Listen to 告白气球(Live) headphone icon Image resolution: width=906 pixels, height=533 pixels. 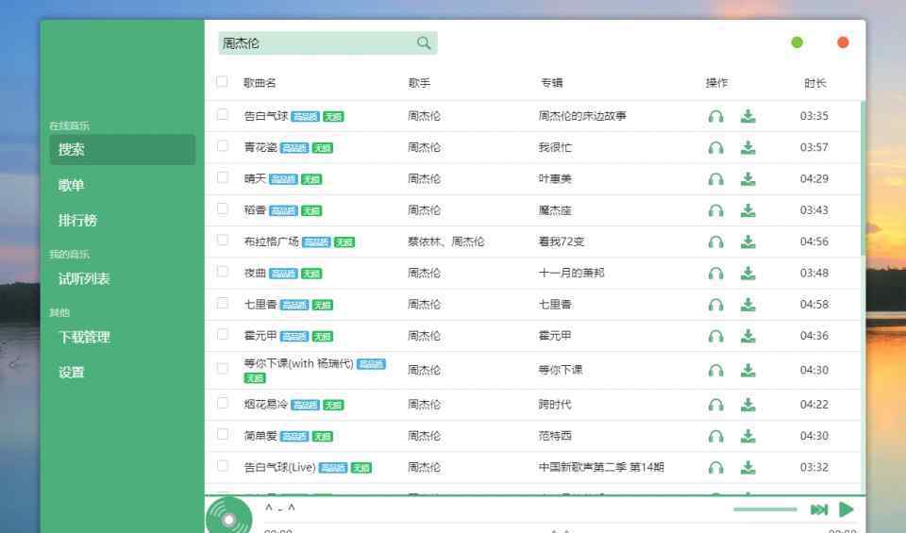[x=716, y=467]
